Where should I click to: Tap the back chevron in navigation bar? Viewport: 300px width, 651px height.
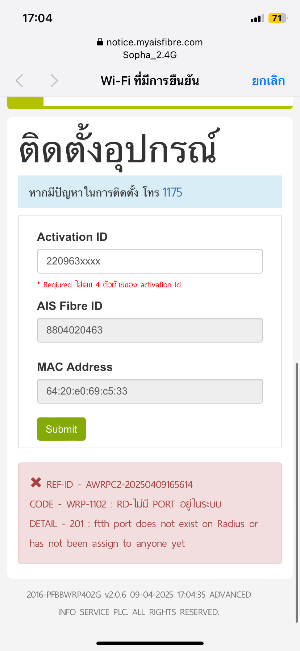pyautogui.click(x=20, y=81)
